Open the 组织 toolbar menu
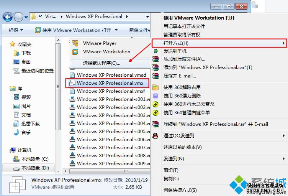 (x=16, y=30)
